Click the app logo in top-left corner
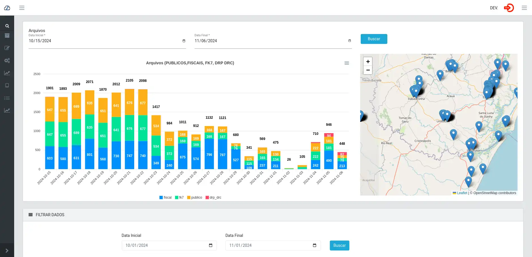The image size is (532, 257). pyautogui.click(x=7, y=8)
